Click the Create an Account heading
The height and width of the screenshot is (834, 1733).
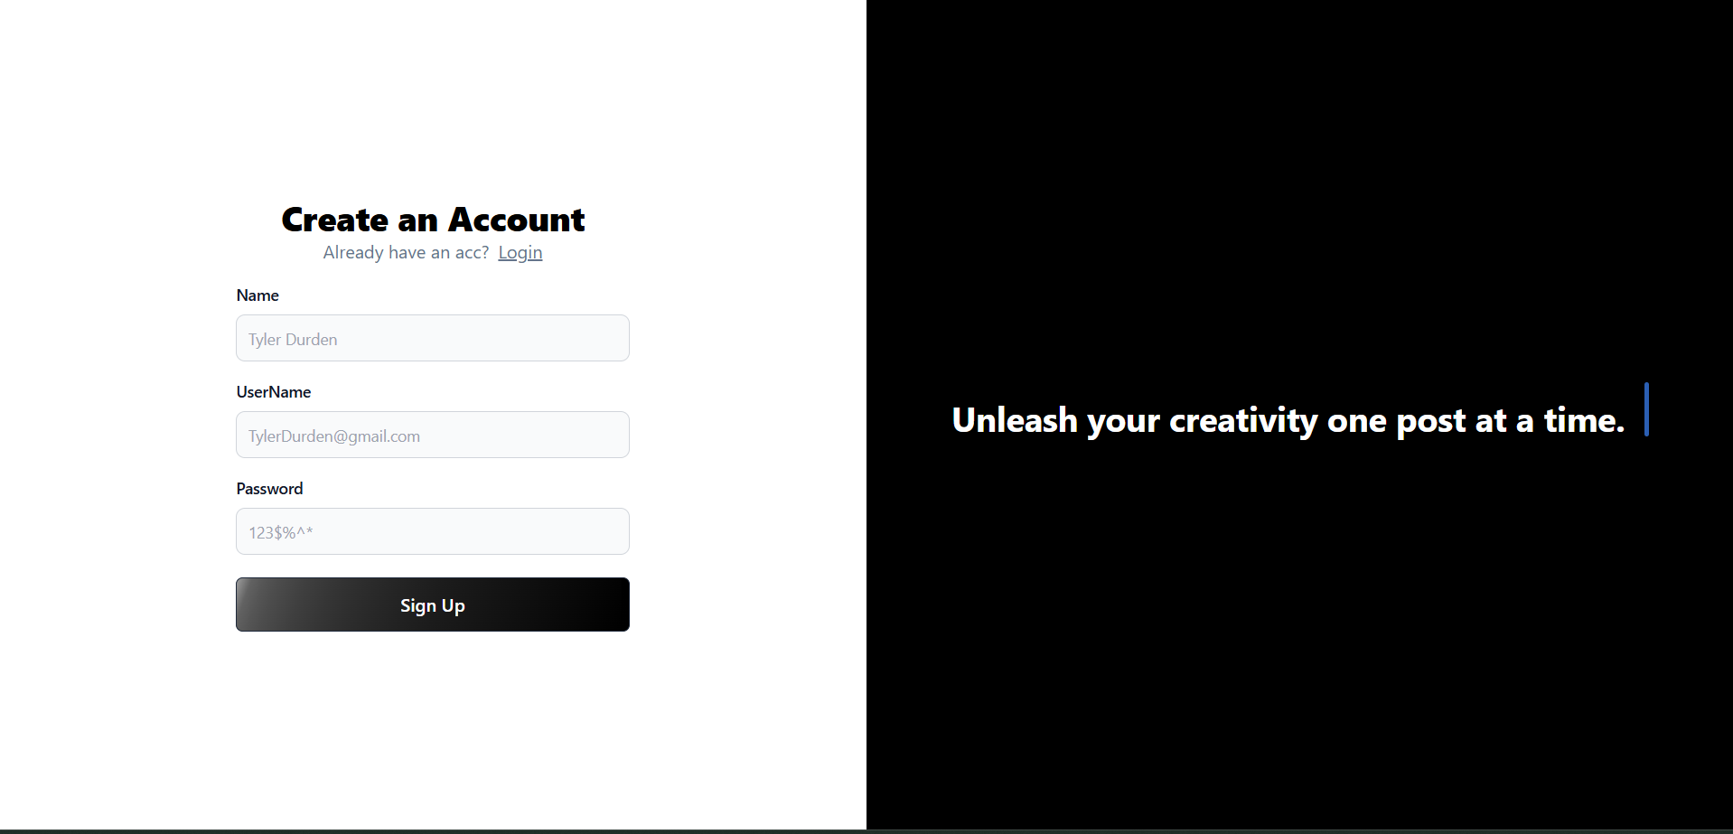pos(433,220)
